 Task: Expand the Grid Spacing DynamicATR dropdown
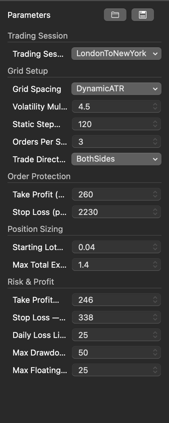point(116,89)
